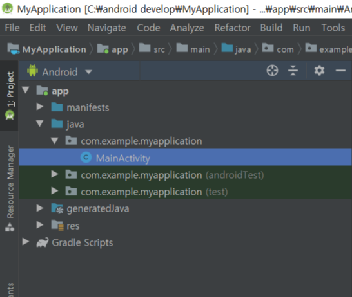Screen dimensions: 352x297
Task: Expand the androidTest package arrow
Action: click(x=55, y=174)
